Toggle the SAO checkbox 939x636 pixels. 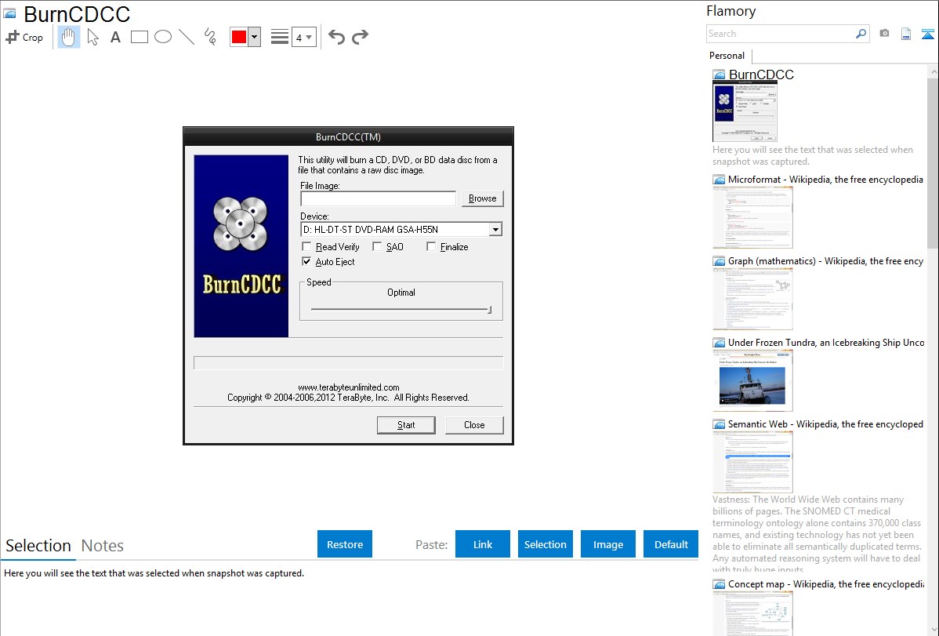[377, 247]
